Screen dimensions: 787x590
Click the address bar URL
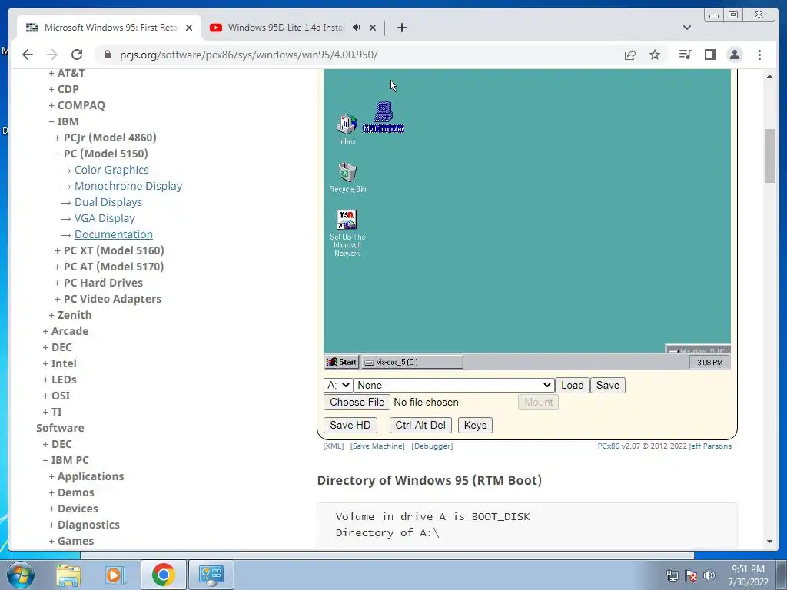click(x=248, y=55)
